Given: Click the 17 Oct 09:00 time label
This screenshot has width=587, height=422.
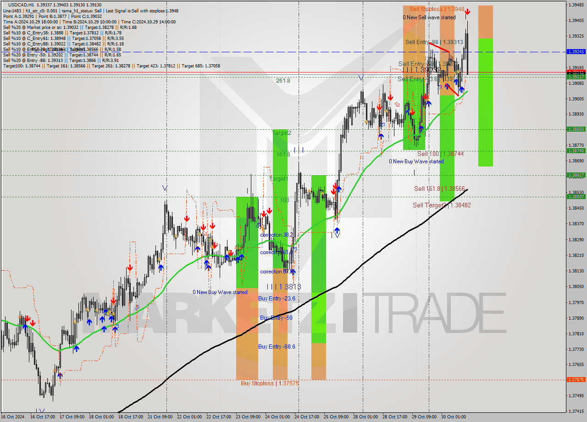Looking at the screenshot, I should (x=72, y=417).
